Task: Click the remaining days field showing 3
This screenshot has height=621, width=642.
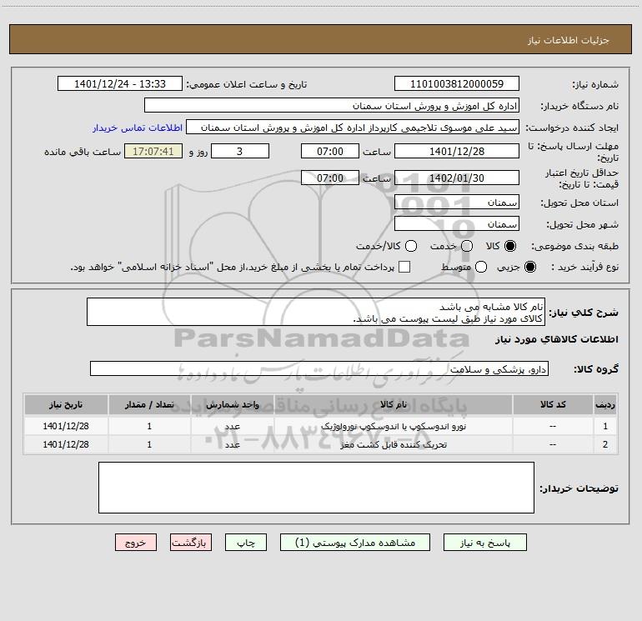Action: 240,151
